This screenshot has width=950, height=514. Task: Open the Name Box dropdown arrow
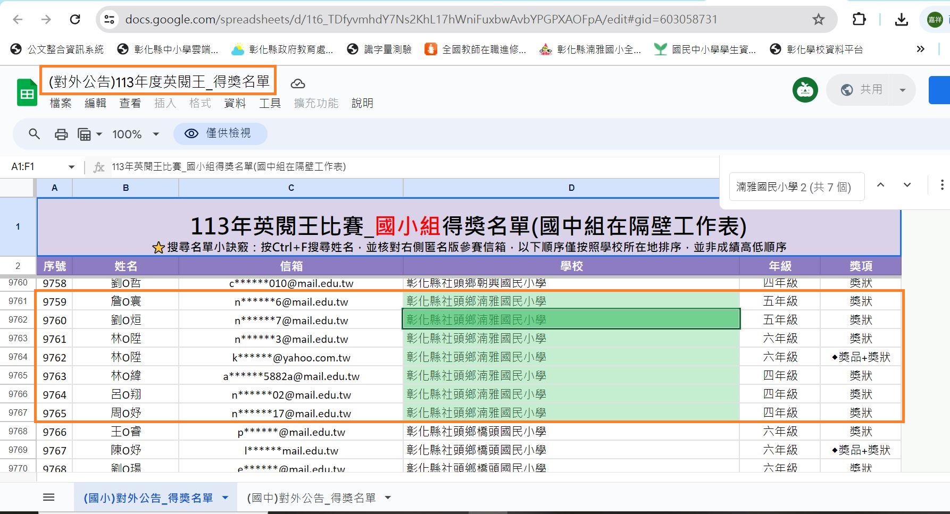(x=71, y=167)
